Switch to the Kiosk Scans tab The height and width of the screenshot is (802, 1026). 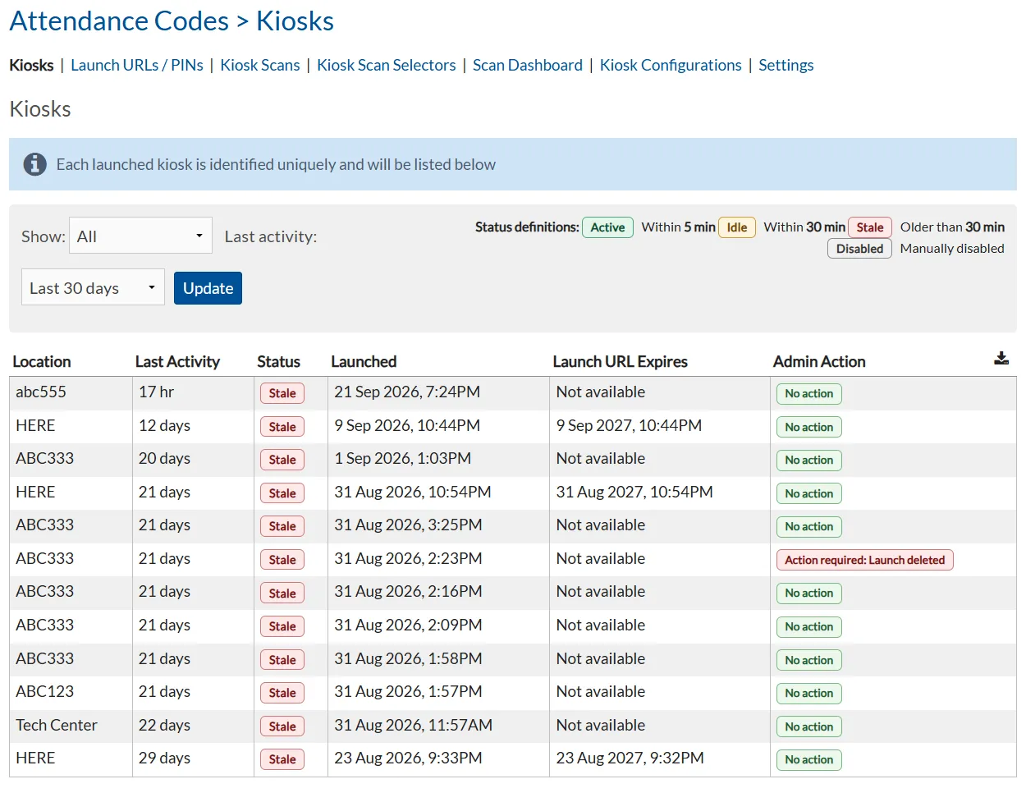pyautogui.click(x=260, y=65)
